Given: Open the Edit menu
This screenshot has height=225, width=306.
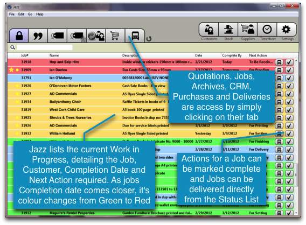Looking at the screenshot, I should pyautogui.click(x=21, y=14).
